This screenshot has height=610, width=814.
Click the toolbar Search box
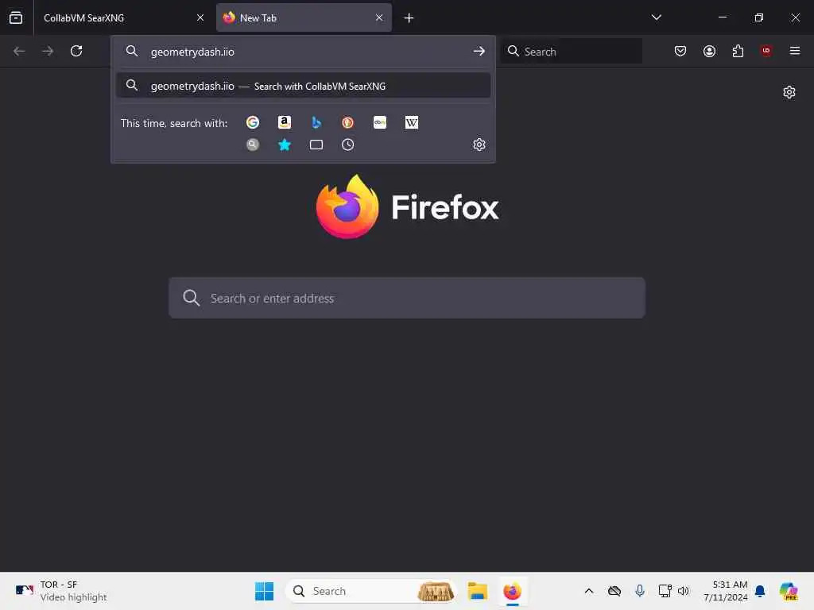pos(571,52)
